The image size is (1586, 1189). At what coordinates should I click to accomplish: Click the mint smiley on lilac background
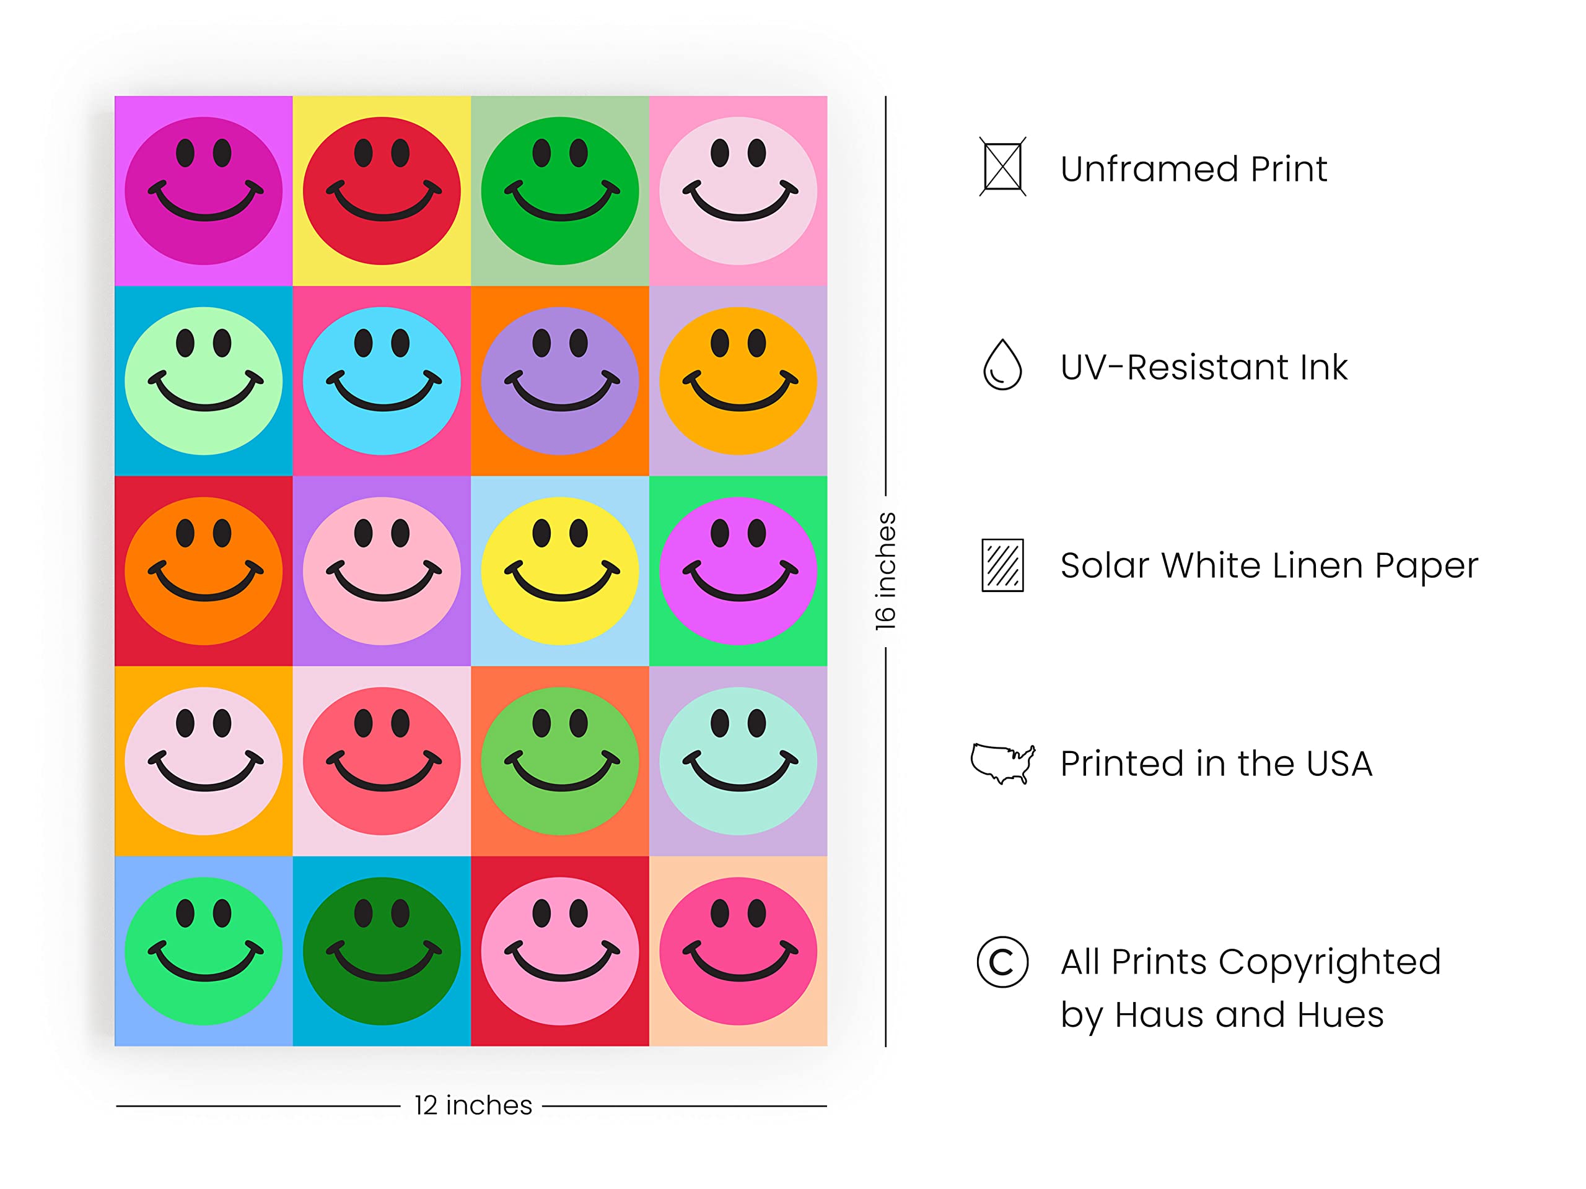coord(738,761)
